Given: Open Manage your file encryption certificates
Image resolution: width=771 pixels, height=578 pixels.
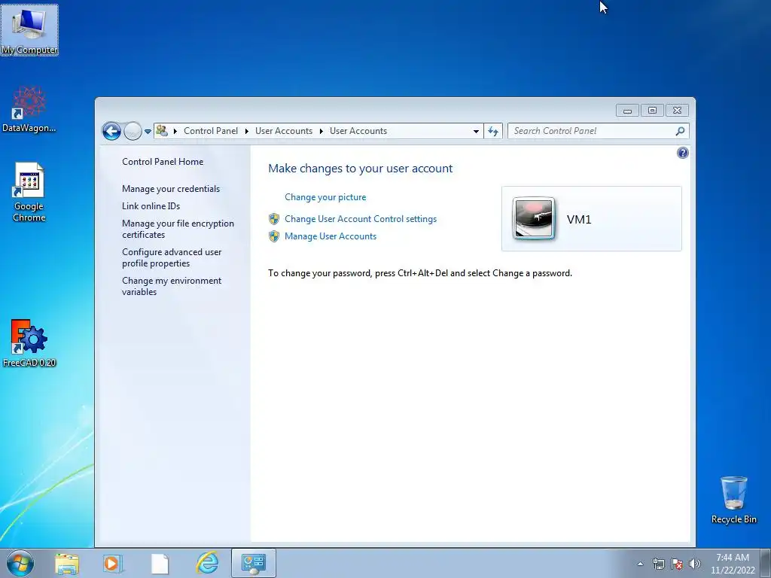Looking at the screenshot, I should click(x=178, y=229).
